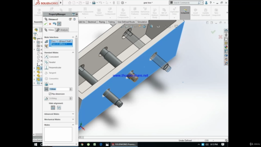Select the Coincident mate icon
The height and width of the screenshot is (147, 261).
click(46, 57)
